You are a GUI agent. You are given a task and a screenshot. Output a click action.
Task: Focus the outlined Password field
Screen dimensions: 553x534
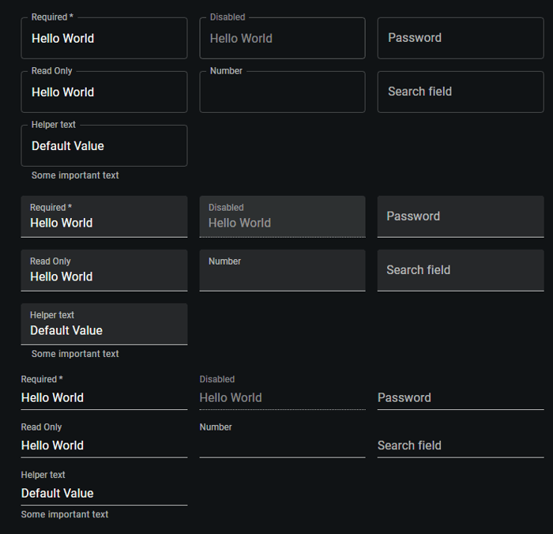pos(461,38)
